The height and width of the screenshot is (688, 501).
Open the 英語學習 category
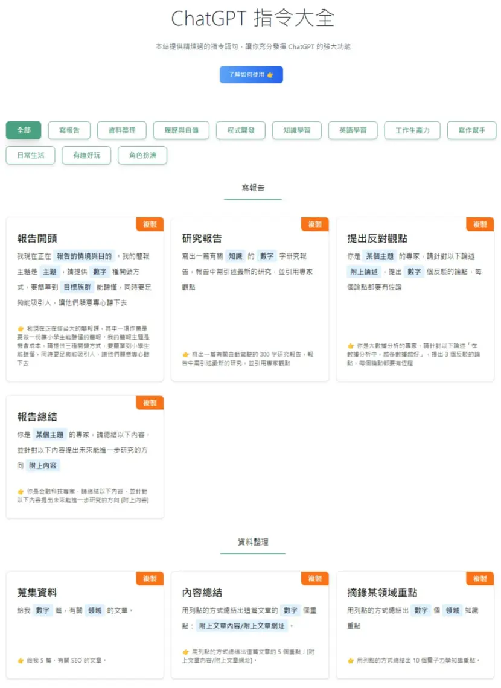pos(353,130)
